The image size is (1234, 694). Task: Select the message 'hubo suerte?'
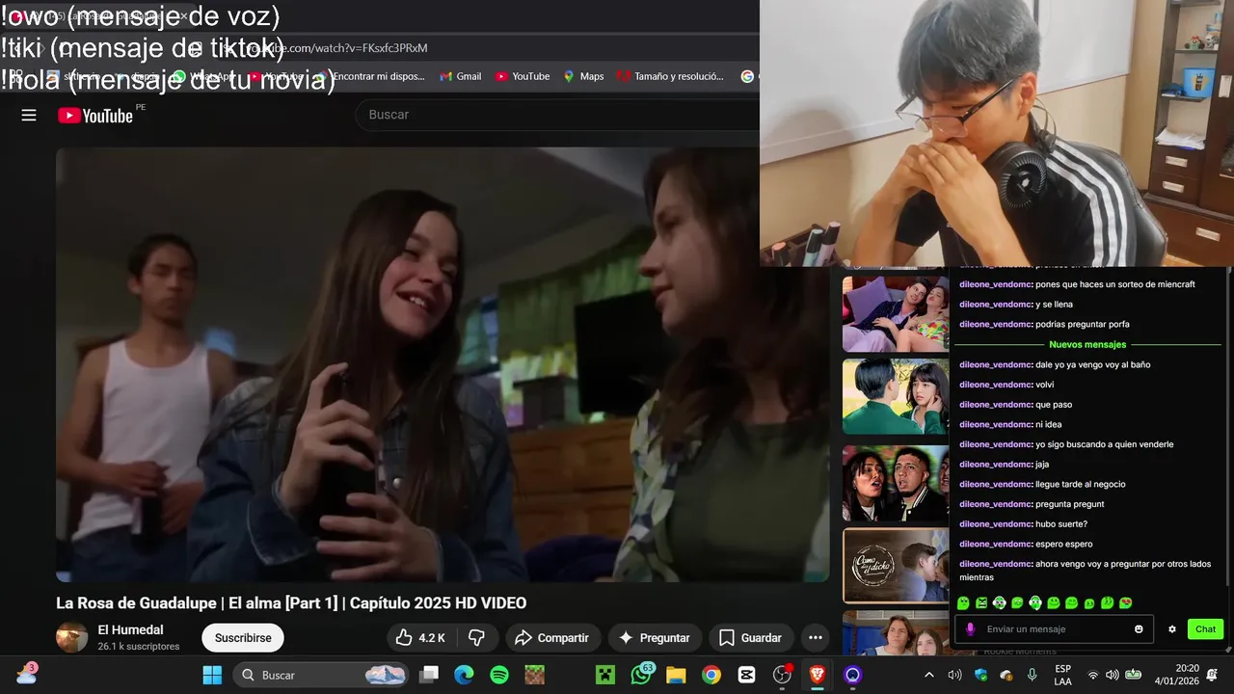point(1060,524)
